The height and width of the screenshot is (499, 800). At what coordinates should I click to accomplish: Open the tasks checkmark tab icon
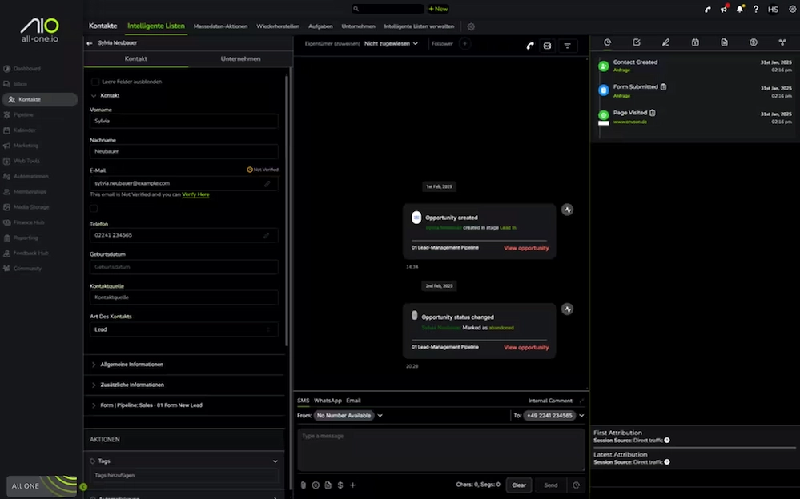636,42
